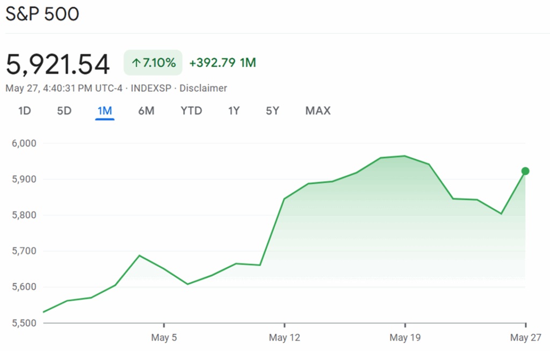
Task: Click the 5,900 y-axis label
Action: coord(24,179)
